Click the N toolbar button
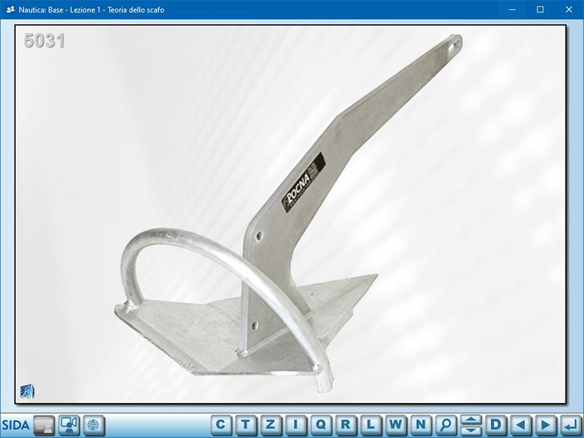 [420, 424]
